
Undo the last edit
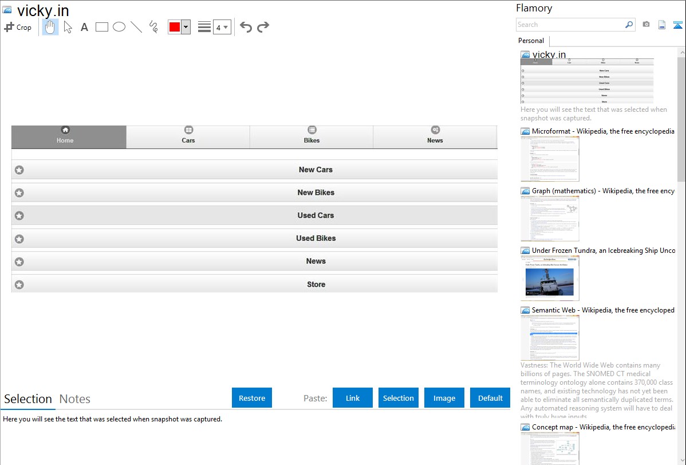pos(246,27)
